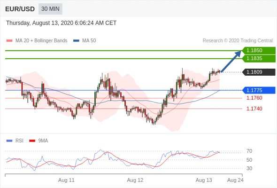Image resolution: width=277 pixels, height=188 pixels.
Task: Click the MA 20 + Bollinger Bands swatch
Action: point(9,41)
